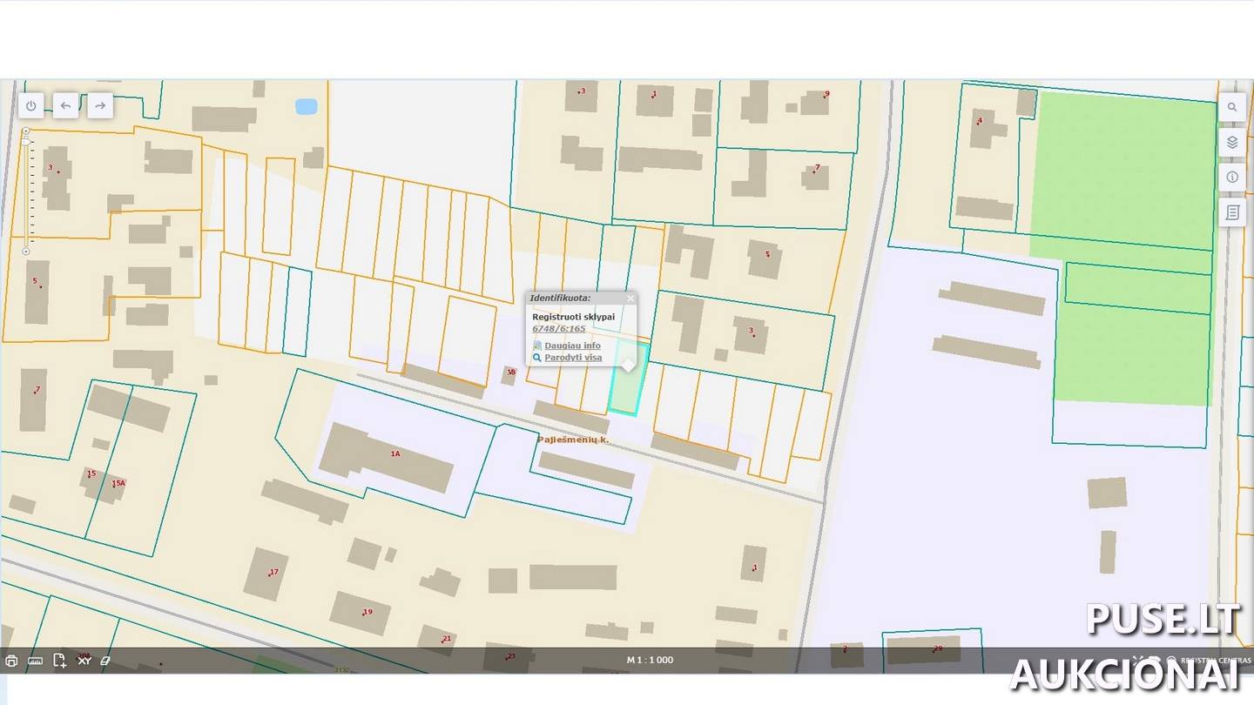
Task: Click zoom slider top increase button
Action: click(26, 131)
